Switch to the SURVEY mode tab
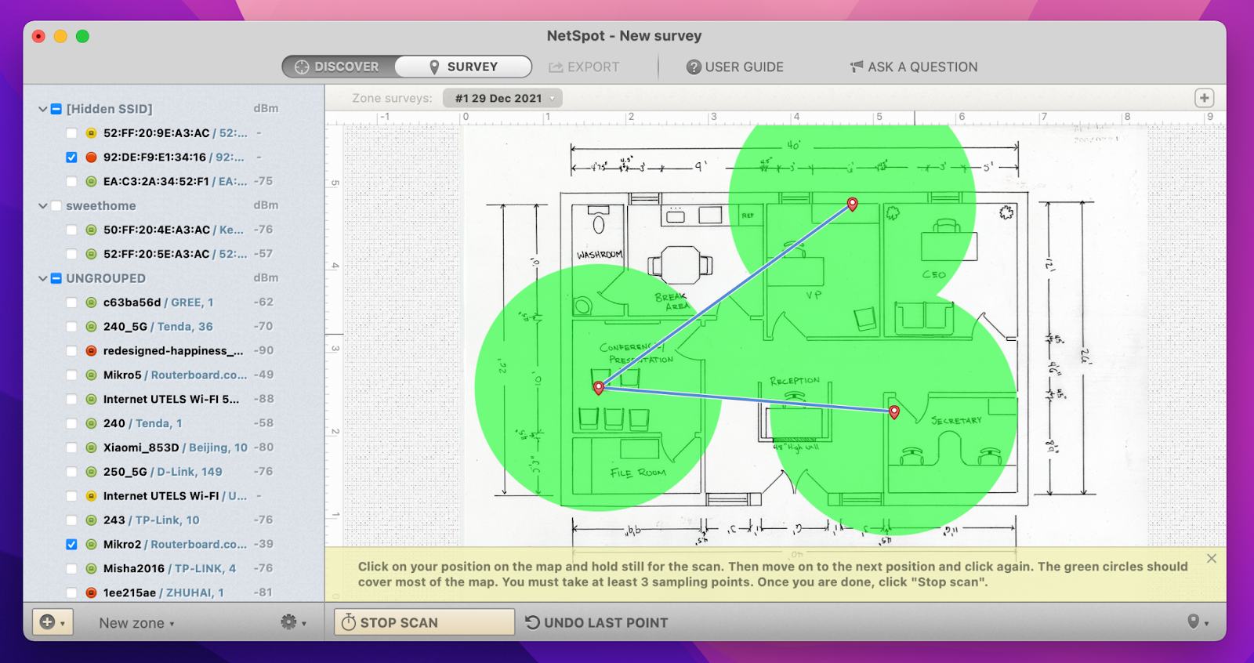Image resolution: width=1254 pixels, height=663 pixels. (463, 67)
